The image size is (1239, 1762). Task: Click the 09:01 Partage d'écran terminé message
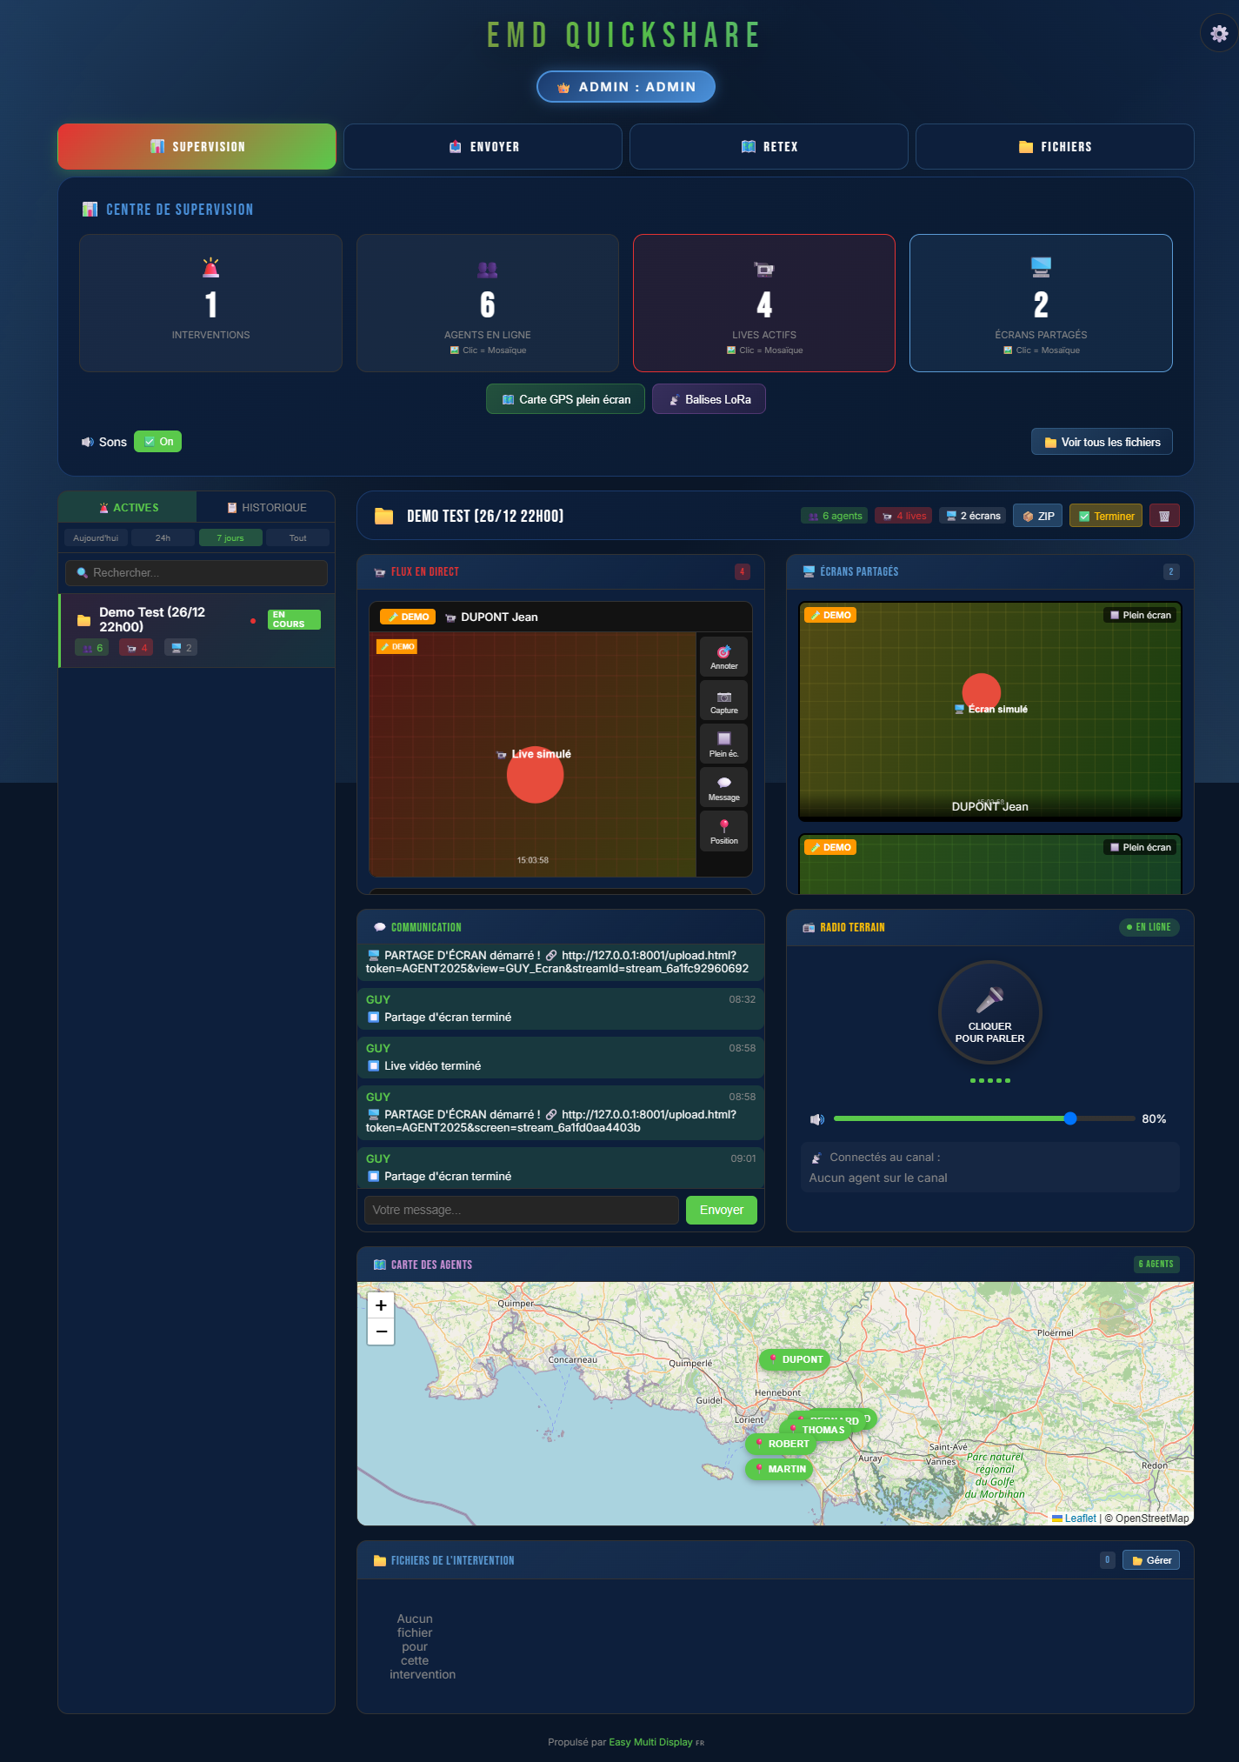(561, 1168)
